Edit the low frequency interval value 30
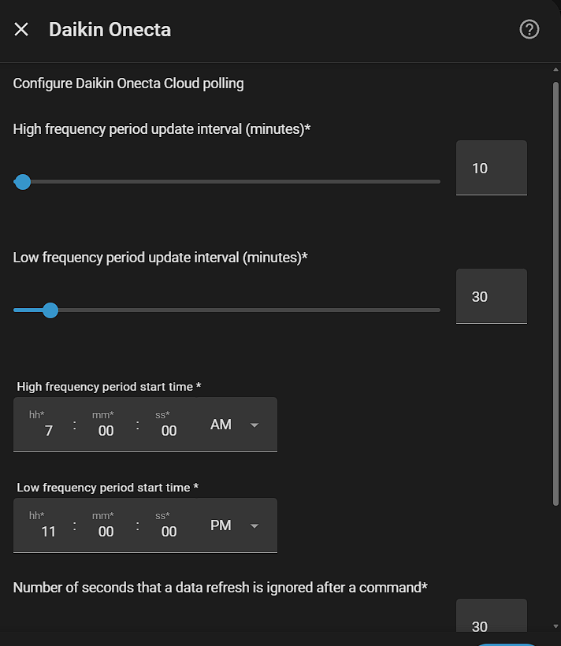Image resolution: width=561 pixels, height=646 pixels. (492, 297)
